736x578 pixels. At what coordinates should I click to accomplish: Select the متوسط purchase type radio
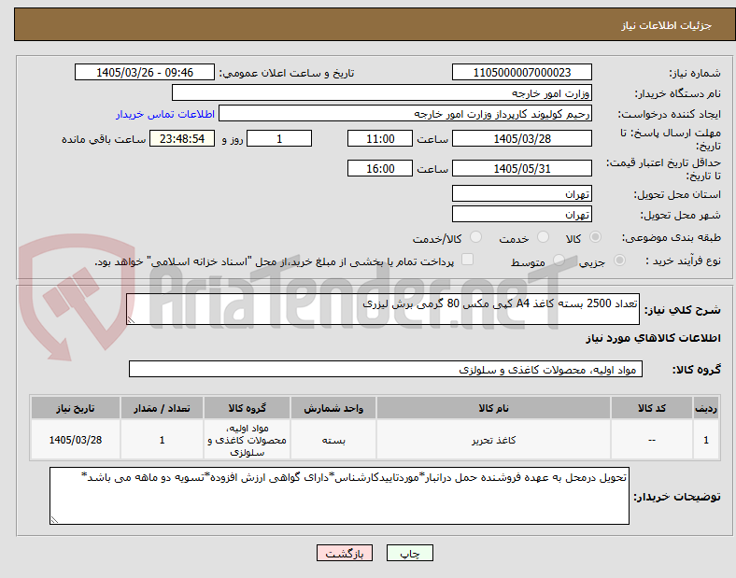pos(559,260)
